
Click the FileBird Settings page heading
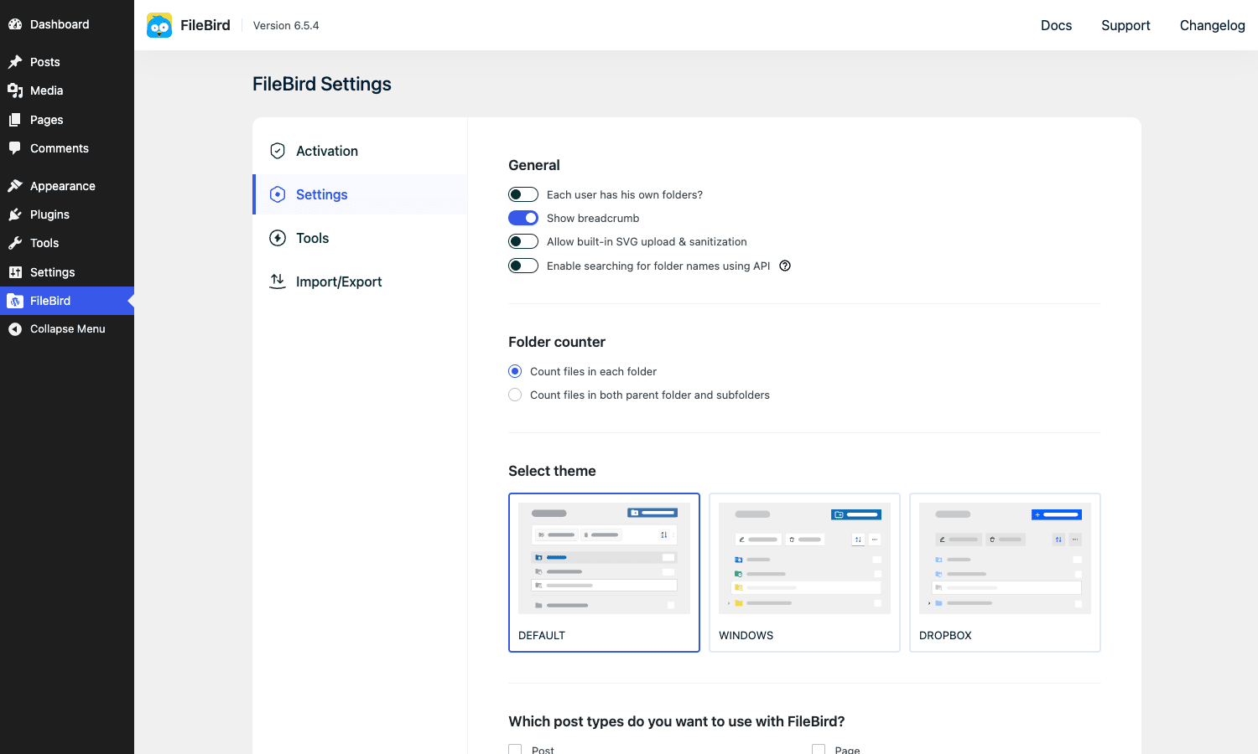coord(322,84)
